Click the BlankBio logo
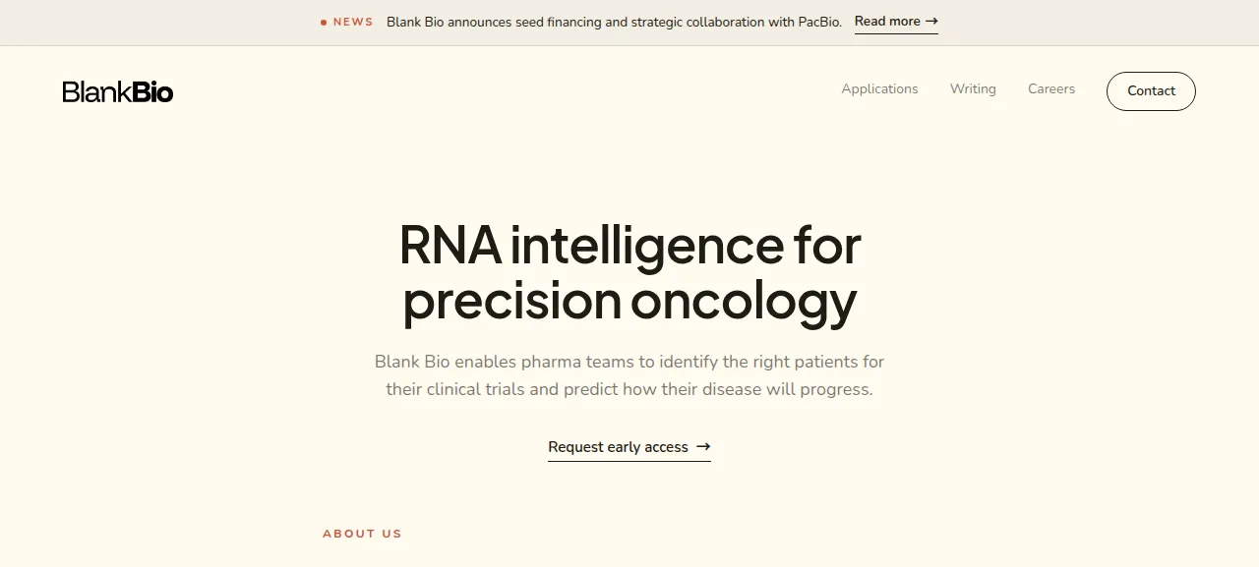This screenshot has width=1259, height=567. (118, 91)
